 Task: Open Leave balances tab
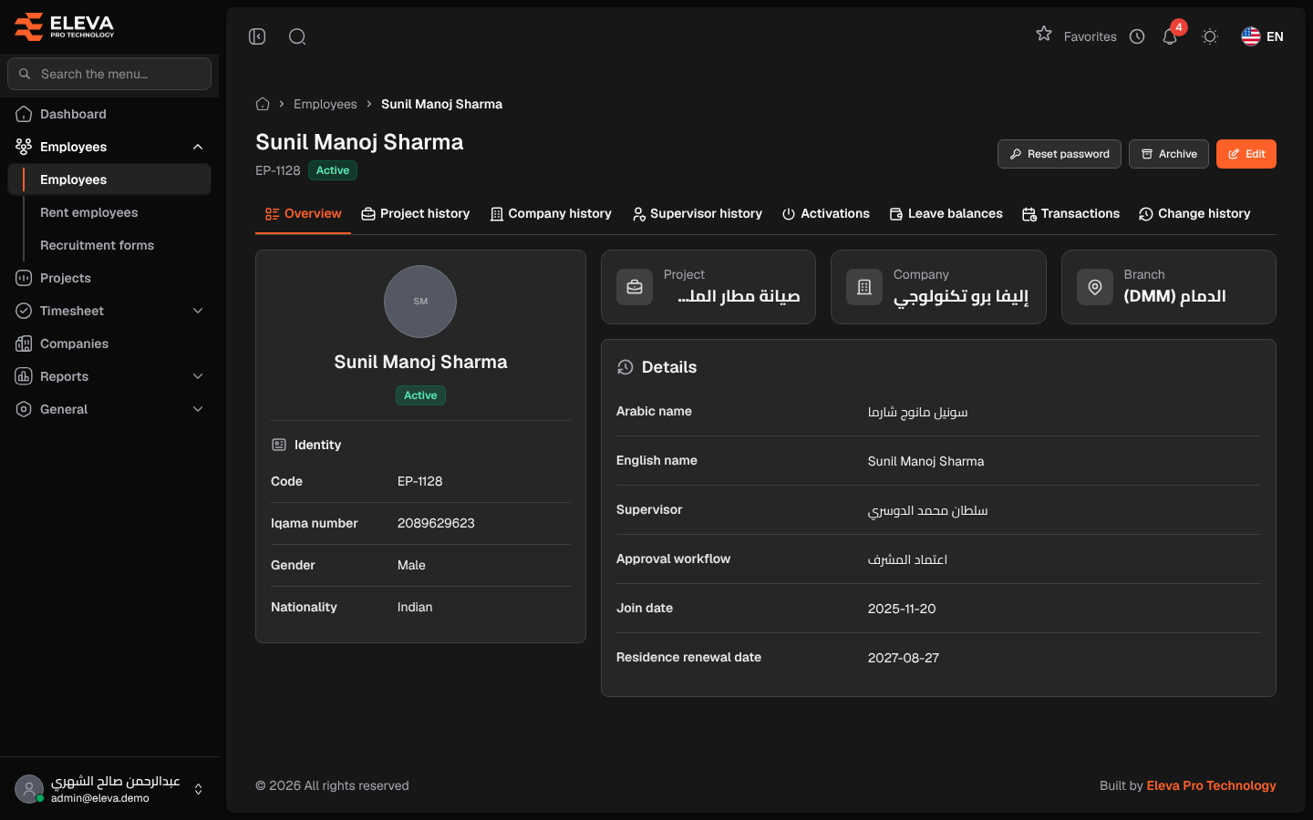(946, 214)
